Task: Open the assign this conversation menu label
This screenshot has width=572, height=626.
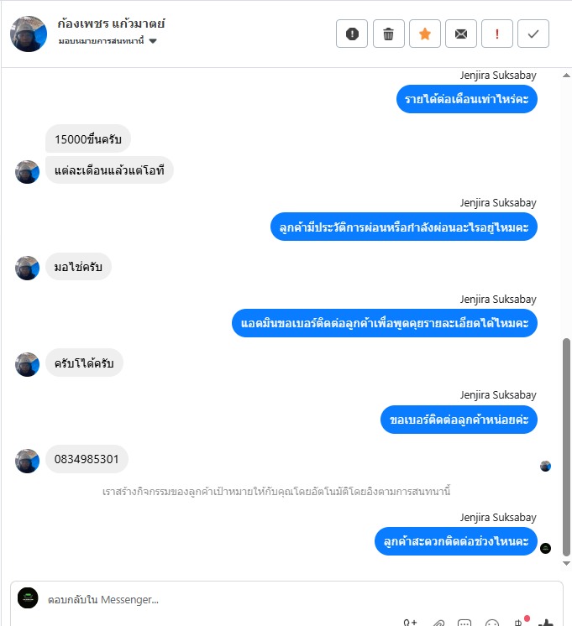Action: tap(101, 41)
